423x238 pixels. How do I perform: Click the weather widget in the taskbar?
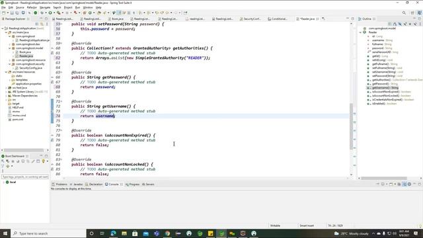(352, 233)
